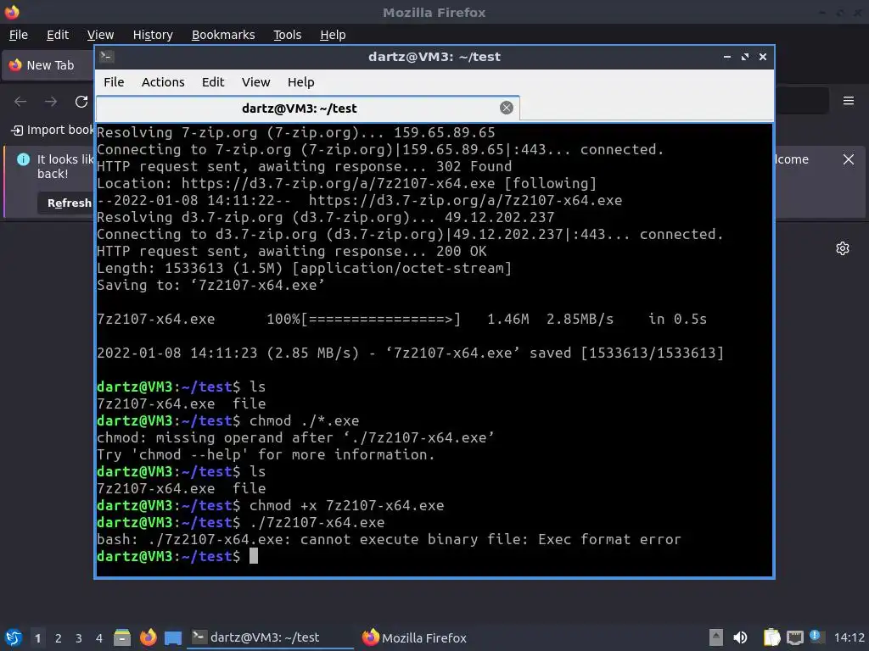
Task: Switch to workspace 2 in the pager
Action: point(59,638)
